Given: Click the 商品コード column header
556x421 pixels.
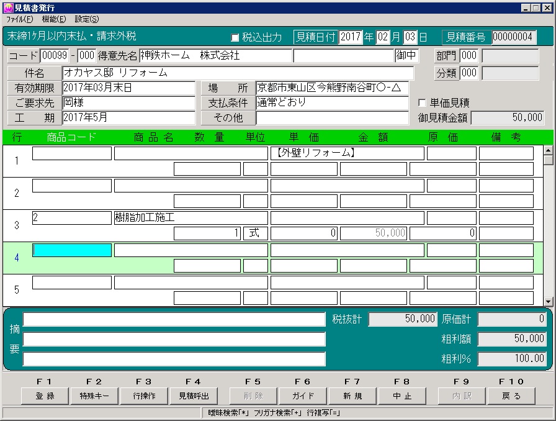Looking at the screenshot, I should pos(71,137).
